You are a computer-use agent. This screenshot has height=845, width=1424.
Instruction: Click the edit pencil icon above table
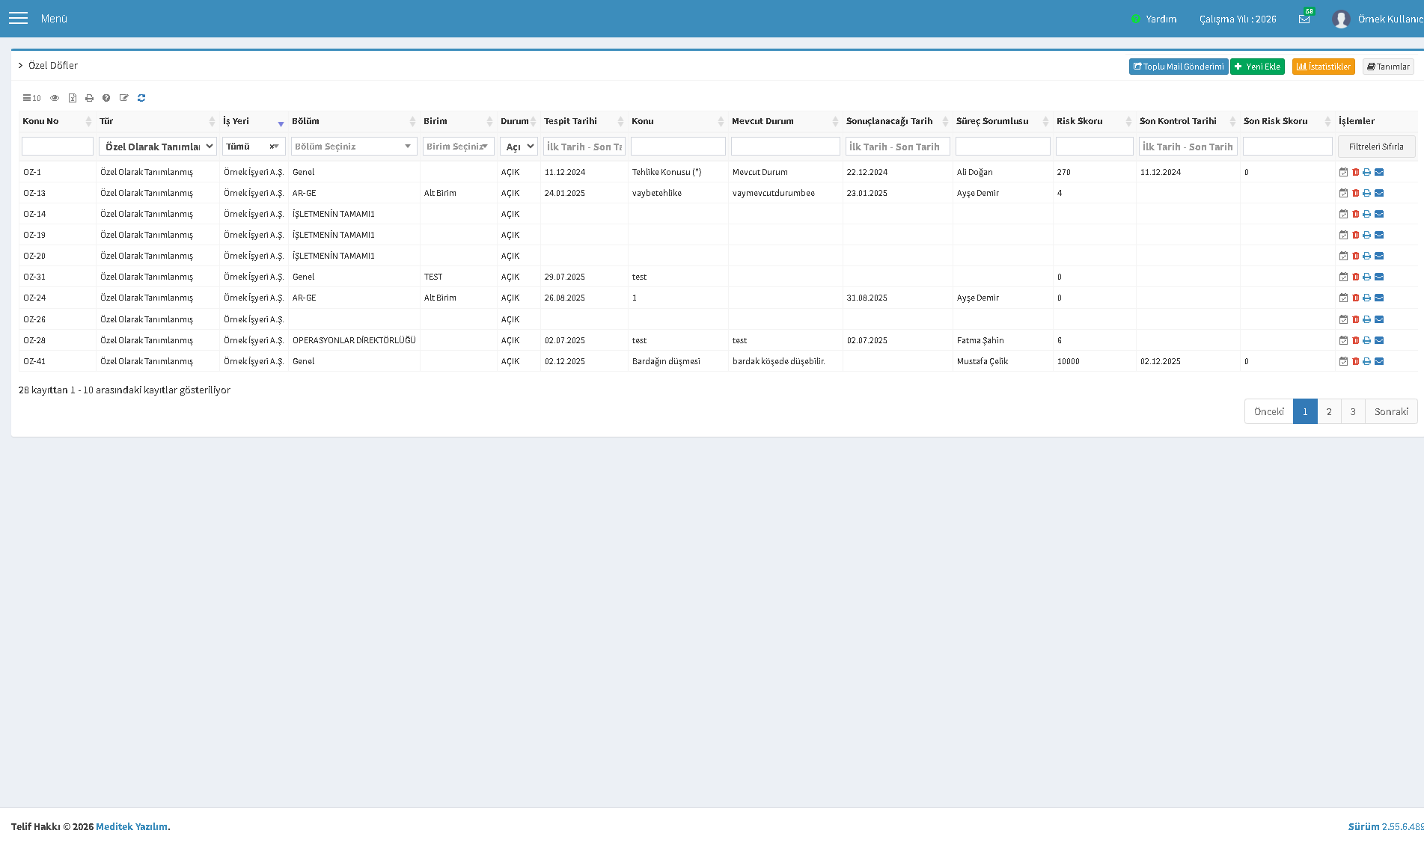pos(124,98)
